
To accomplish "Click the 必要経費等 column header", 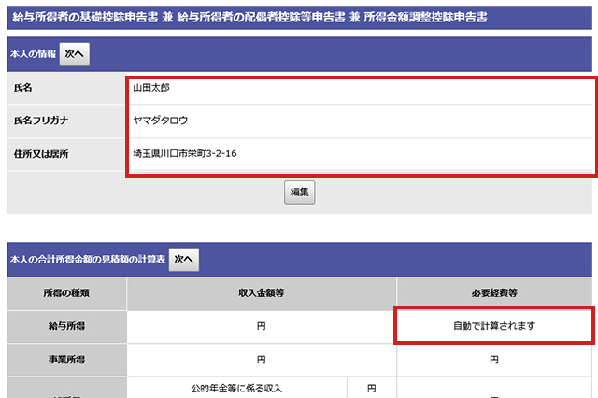I will click(494, 293).
